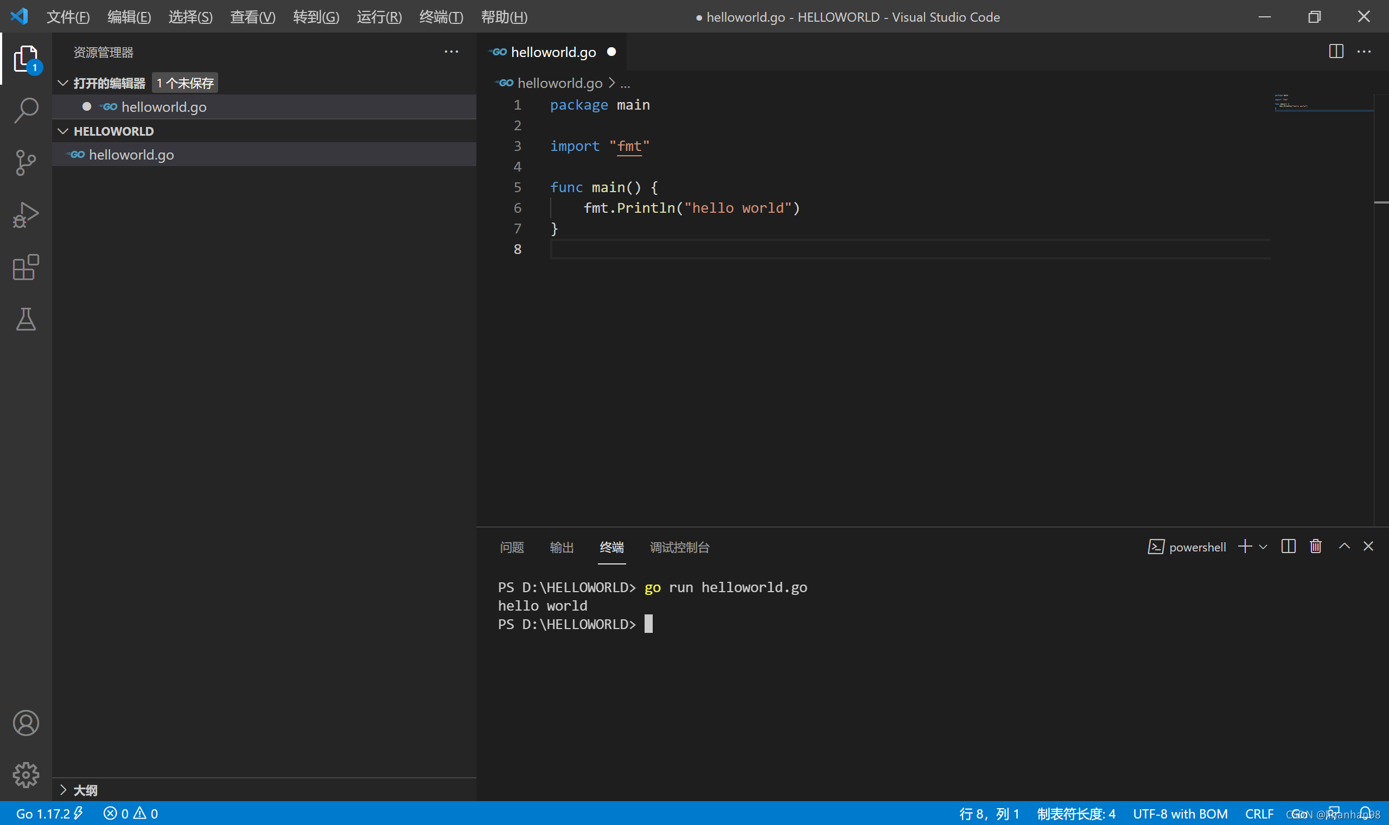1389x825 pixels.
Task: Collapse the HELLOWORLD folder section
Action: 63,131
